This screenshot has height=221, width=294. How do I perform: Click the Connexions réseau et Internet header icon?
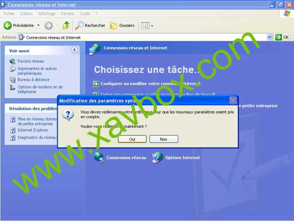(x=95, y=49)
